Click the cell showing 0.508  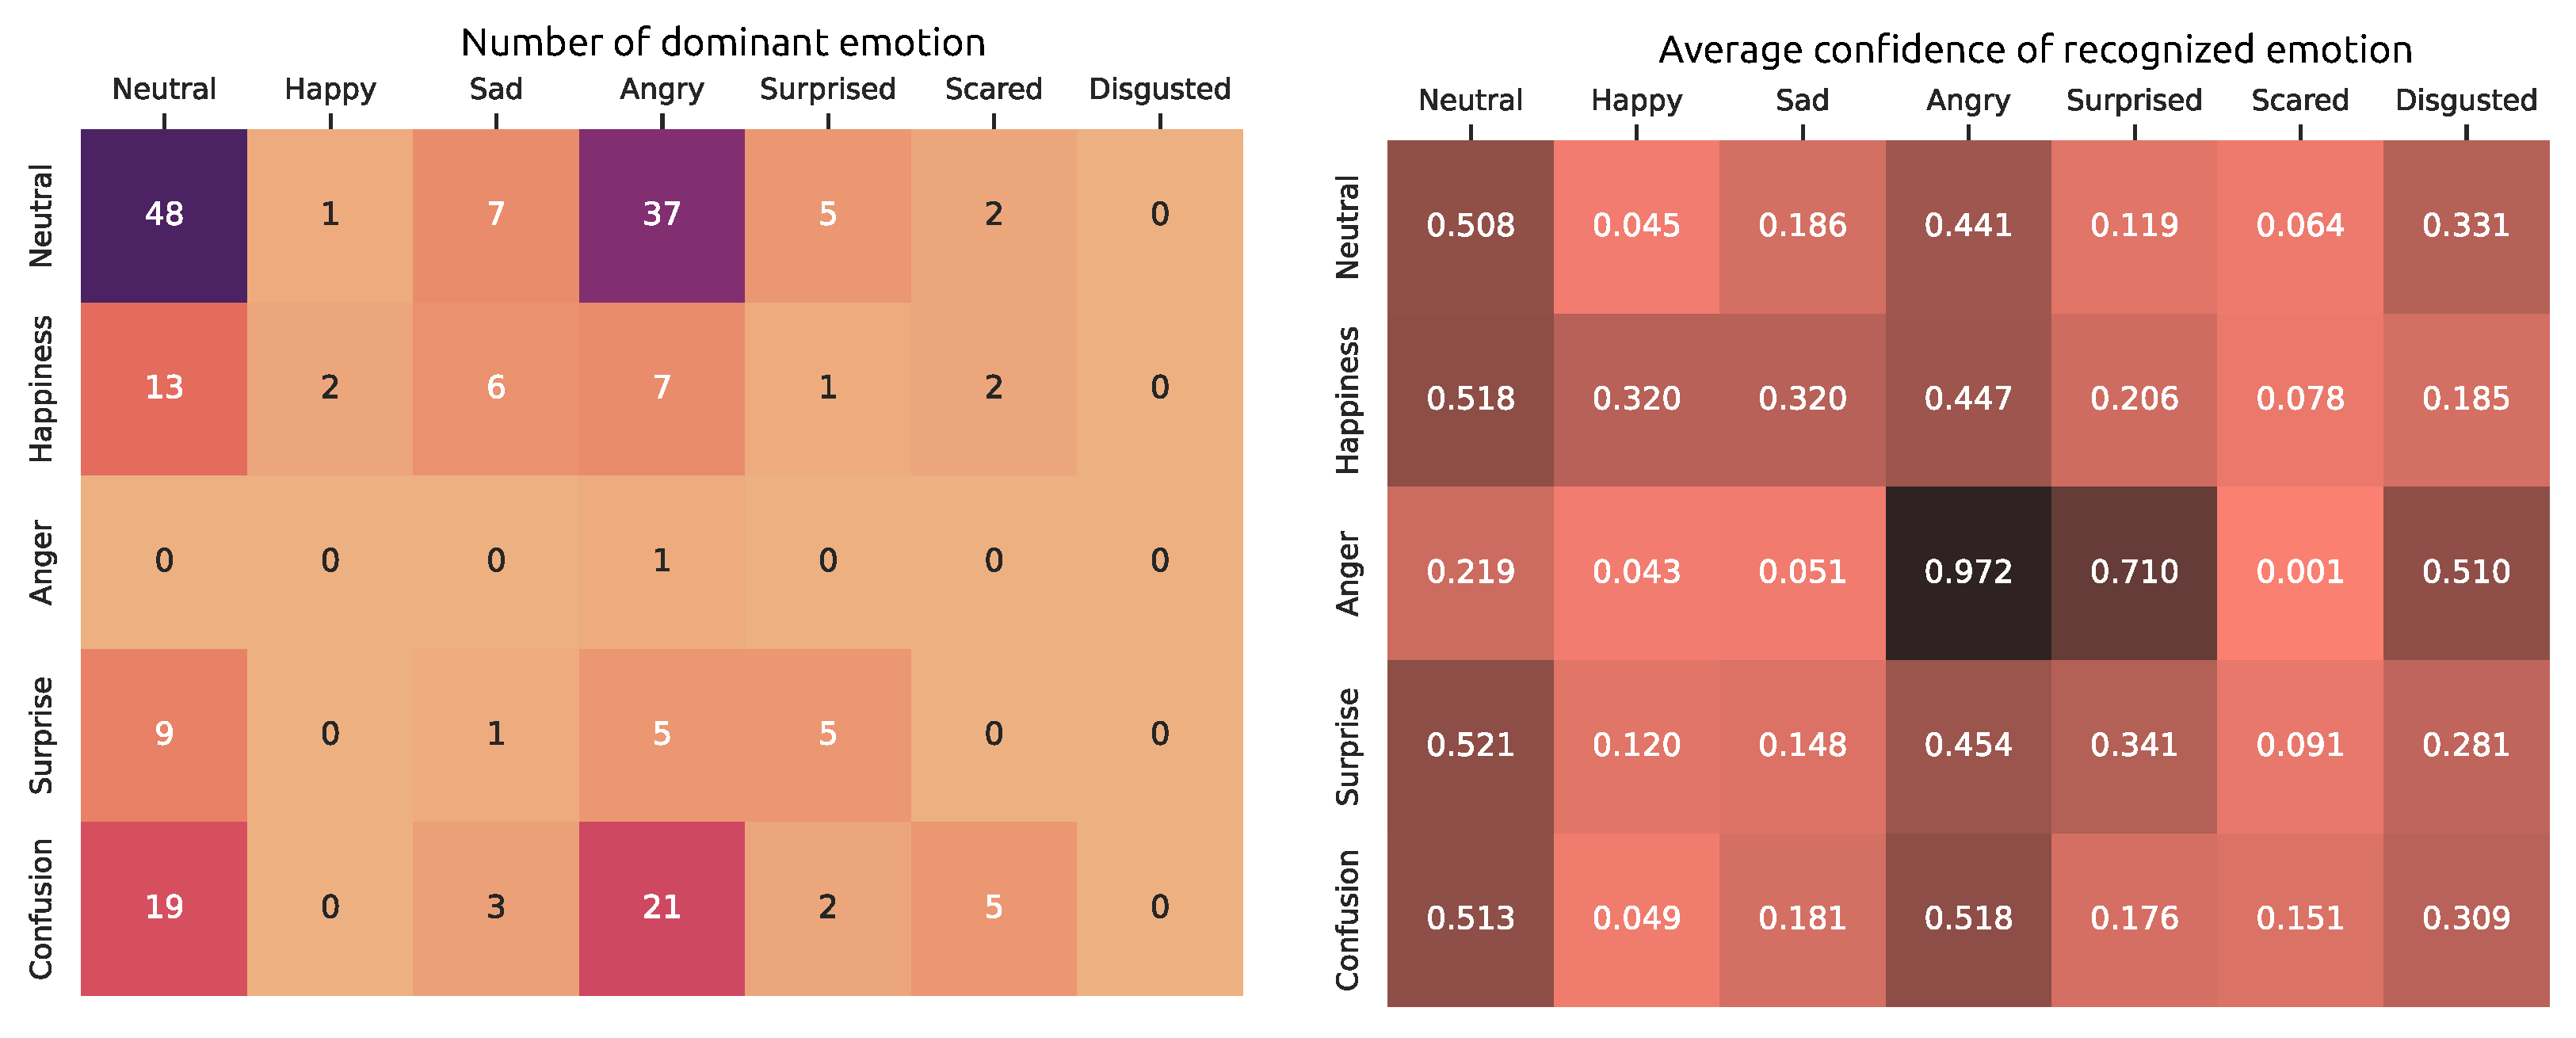click(1470, 226)
